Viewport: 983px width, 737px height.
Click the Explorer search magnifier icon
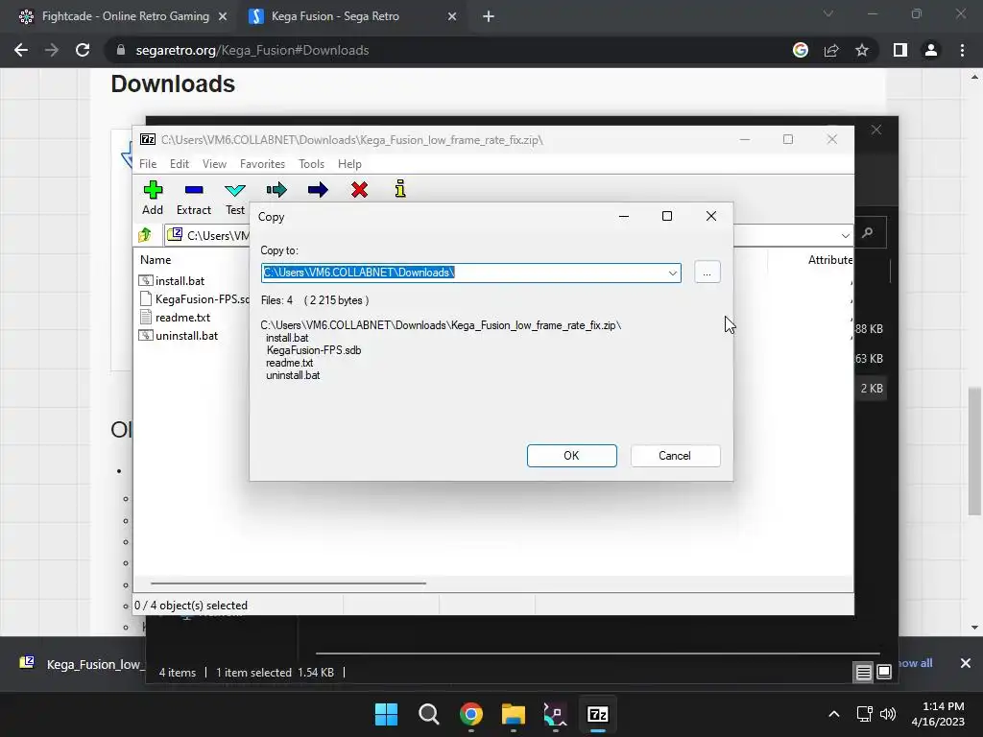pos(868,233)
